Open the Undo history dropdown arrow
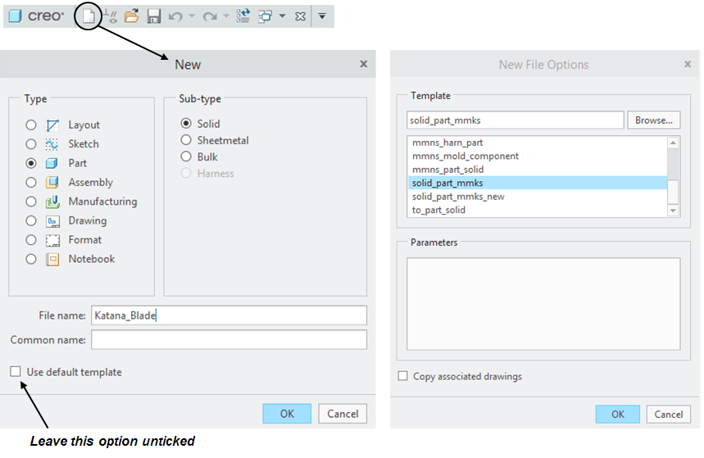Viewport: 704px width, 458px height. [192, 16]
